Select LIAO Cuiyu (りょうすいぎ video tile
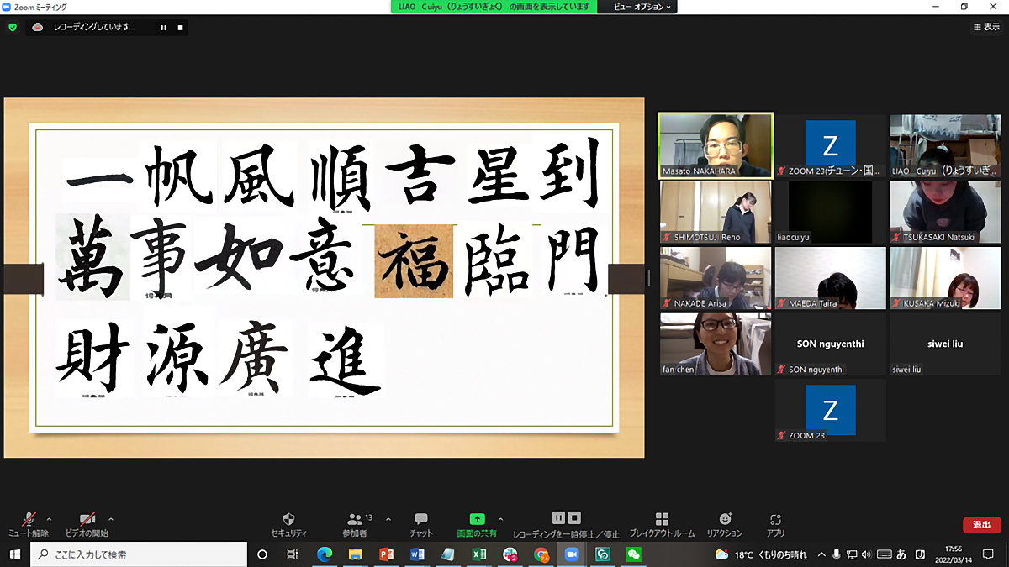The width and height of the screenshot is (1009, 567). pos(944,145)
